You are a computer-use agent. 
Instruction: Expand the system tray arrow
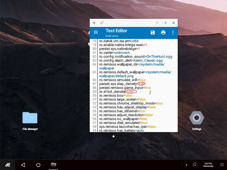tap(187, 165)
